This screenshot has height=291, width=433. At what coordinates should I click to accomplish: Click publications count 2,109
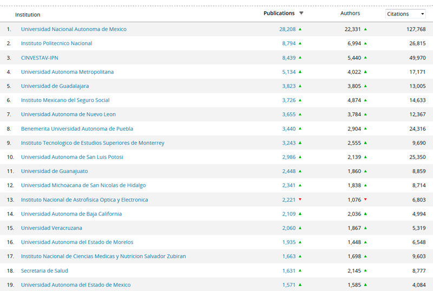pyautogui.click(x=289, y=214)
